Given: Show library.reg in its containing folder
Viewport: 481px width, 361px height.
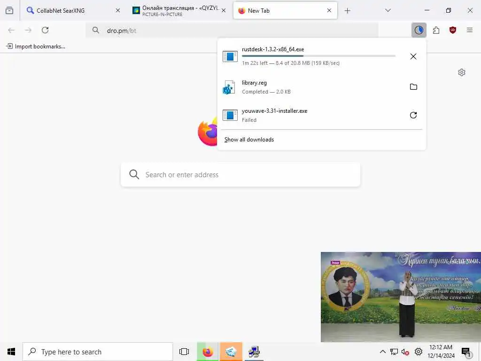Looking at the screenshot, I should 413,87.
